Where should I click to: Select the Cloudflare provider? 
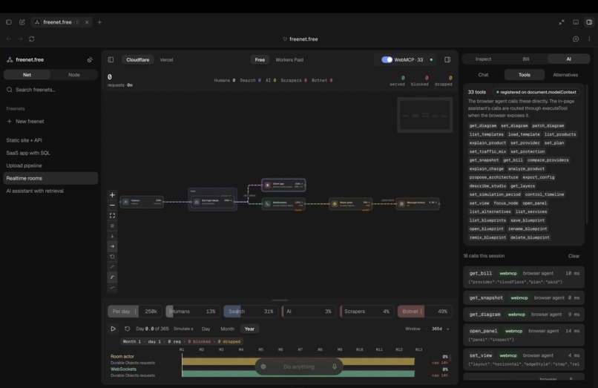pos(138,59)
